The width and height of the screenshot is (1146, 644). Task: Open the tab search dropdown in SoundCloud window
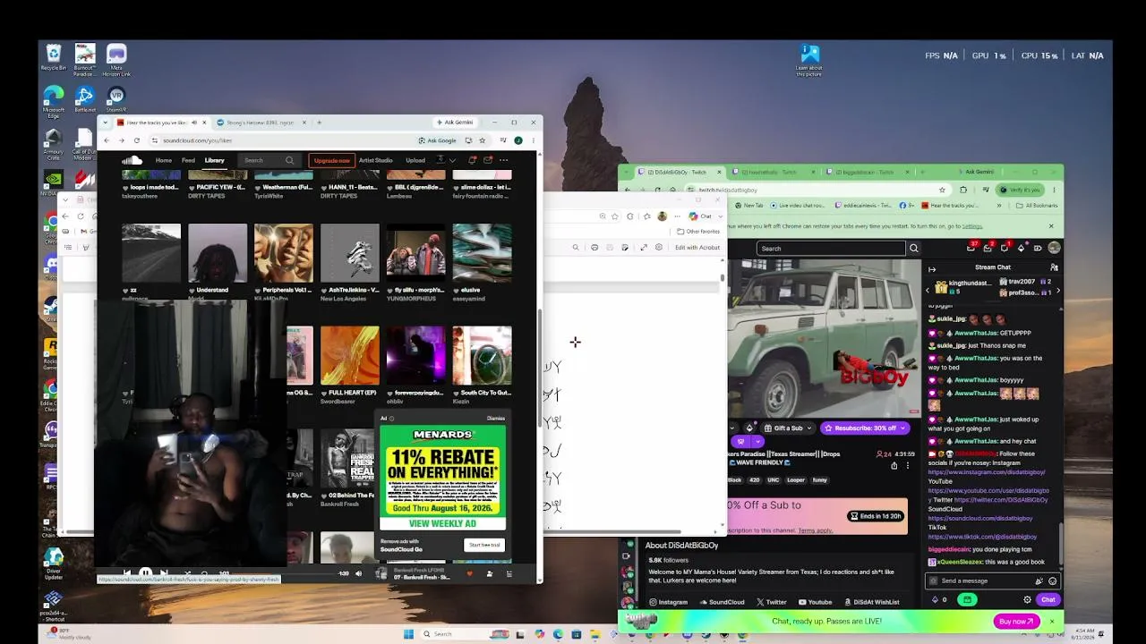pos(105,123)
